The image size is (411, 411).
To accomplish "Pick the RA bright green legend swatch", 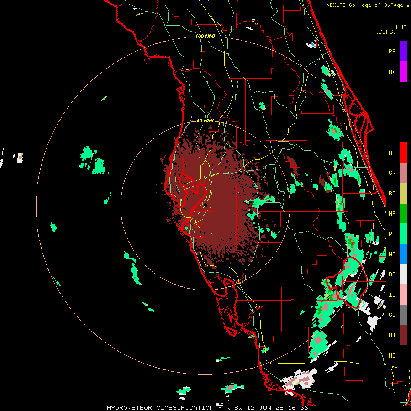I will 403,234.
